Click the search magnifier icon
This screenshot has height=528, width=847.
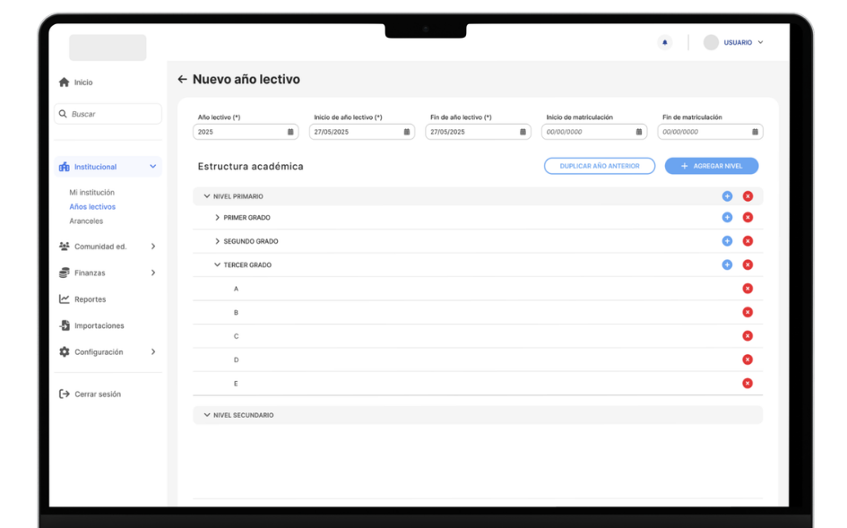(x=63, y=114)
